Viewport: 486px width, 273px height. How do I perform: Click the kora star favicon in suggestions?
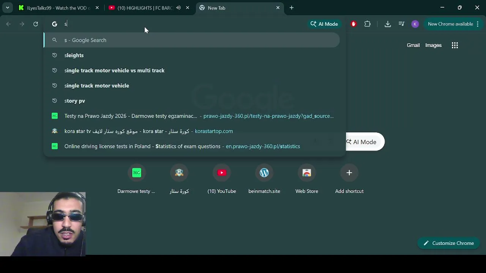tap(55, 131)
